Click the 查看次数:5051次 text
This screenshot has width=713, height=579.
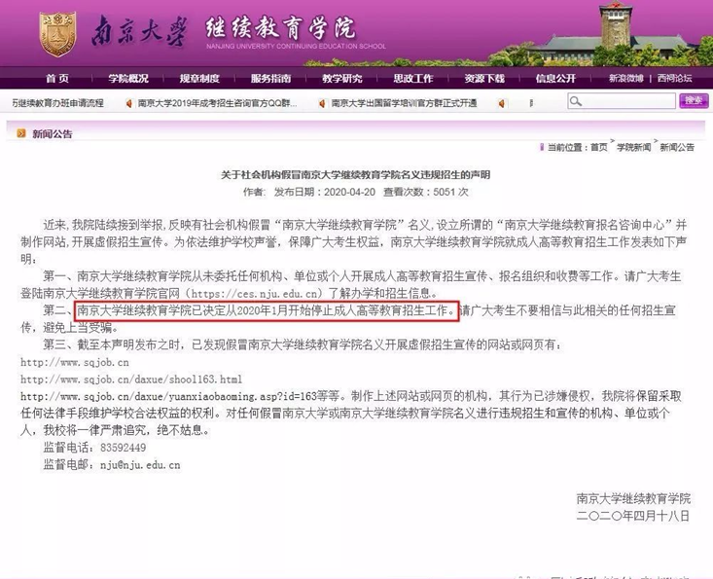coord(426,192)
